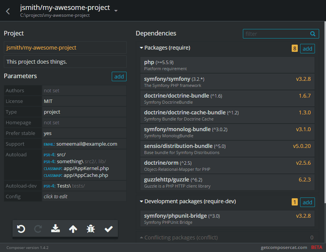The width and height of the screenshot is (326, 252).
Task: Open the project title dropdown caret
Action: point(116,11)
